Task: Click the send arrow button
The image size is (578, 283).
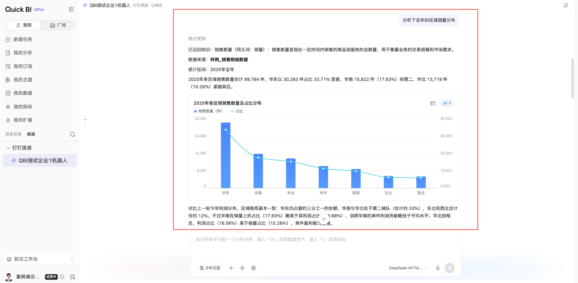Action: point(450,268)
